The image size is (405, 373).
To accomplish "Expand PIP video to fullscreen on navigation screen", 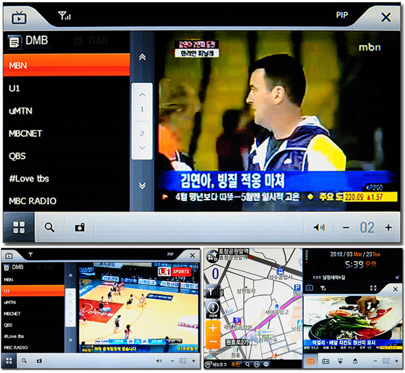I will pos(373,288).
